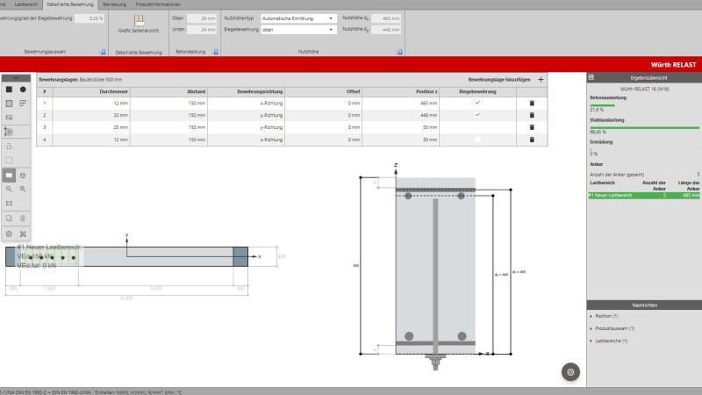Screen dimensions: 702x395
Task: Delete reinforcement layer row 3
Action: pyautogui.click(x=531, y=127)
